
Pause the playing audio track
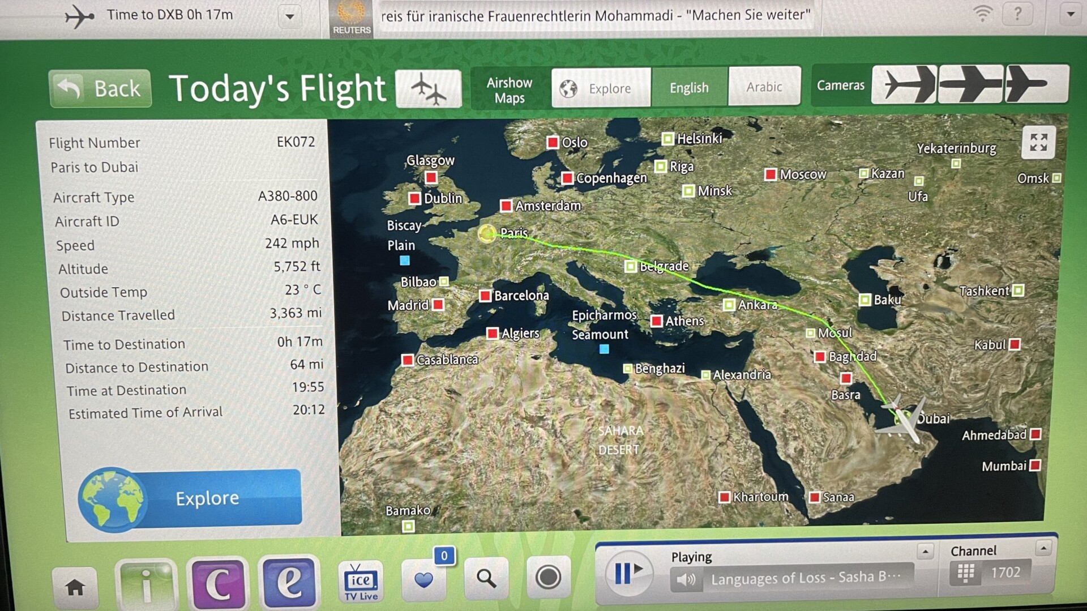pos(628,572)
